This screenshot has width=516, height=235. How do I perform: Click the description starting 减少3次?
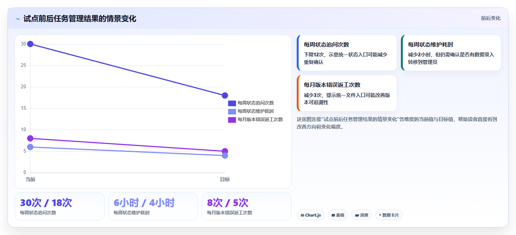347,99
